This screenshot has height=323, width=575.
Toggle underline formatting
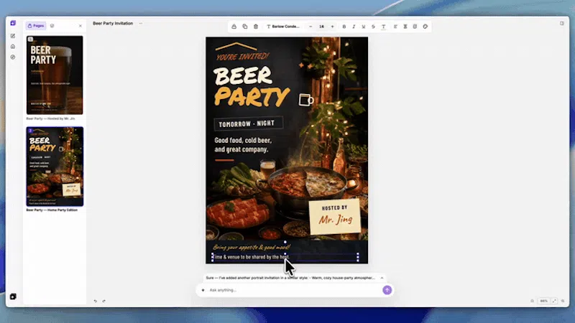tap(364, 27)
